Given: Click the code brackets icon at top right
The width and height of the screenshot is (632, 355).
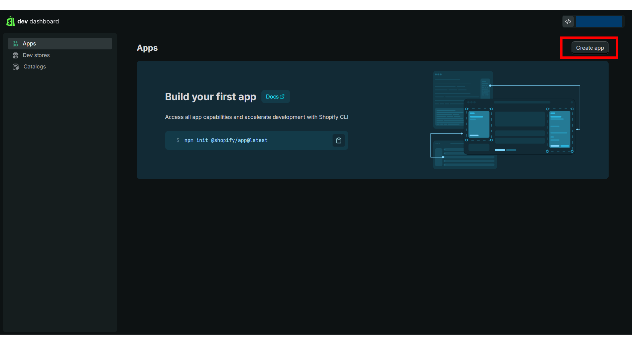Looking at the screenshot, I should tap(568, 22).
